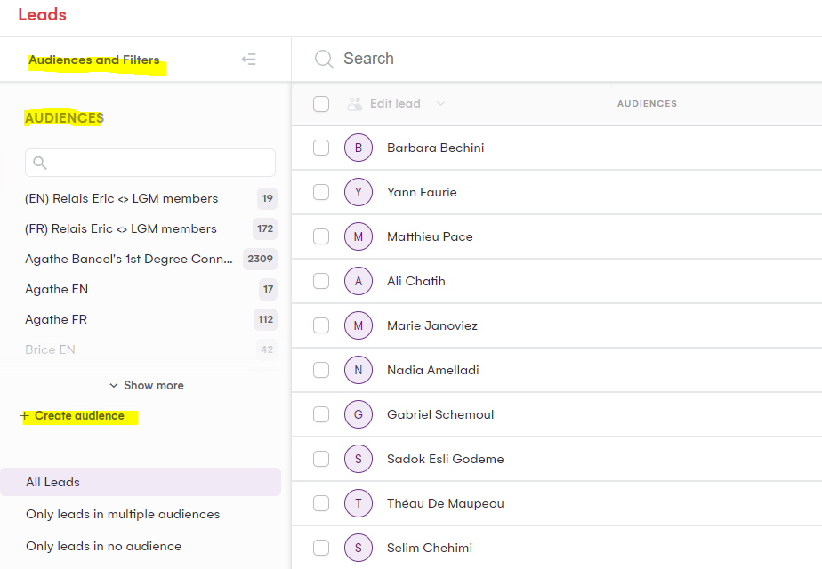Sort by the AUDIENCES column header

[x=647, y=104]
